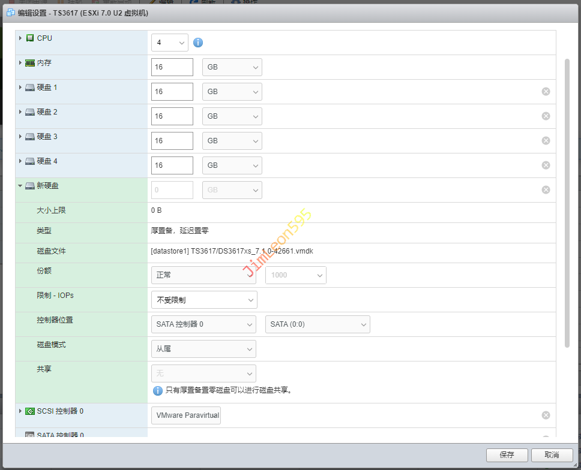Expand the CPU settings row
This screenshot has width=581, height=470.
tap(20, 38)
